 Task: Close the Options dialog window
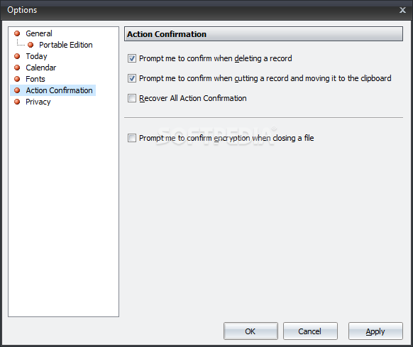coord(402,10)
